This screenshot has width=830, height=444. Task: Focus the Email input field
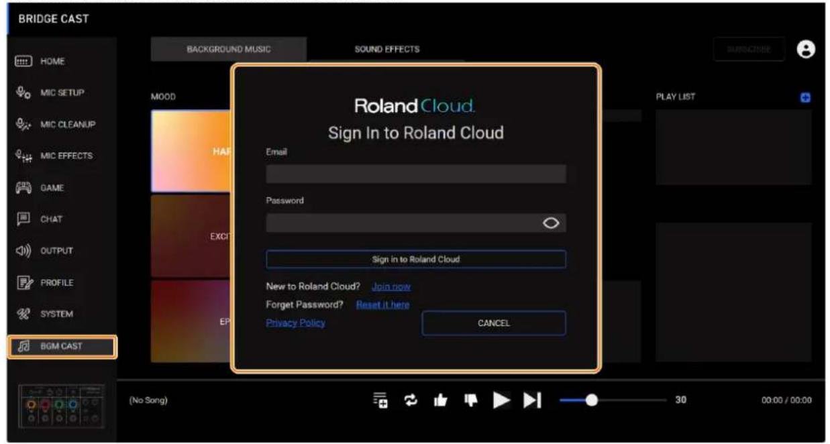click(416, 174)
